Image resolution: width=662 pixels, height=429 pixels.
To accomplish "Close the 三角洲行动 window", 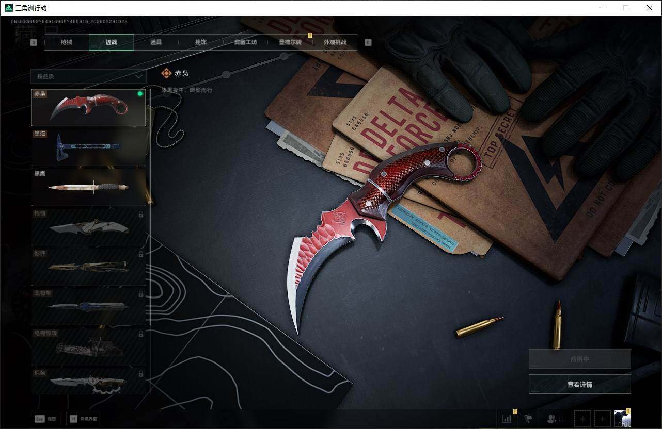I will coord(650,8).
